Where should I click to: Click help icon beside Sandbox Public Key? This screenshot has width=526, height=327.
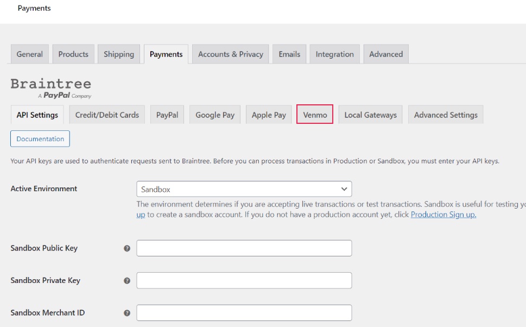[x=127, y=248]
